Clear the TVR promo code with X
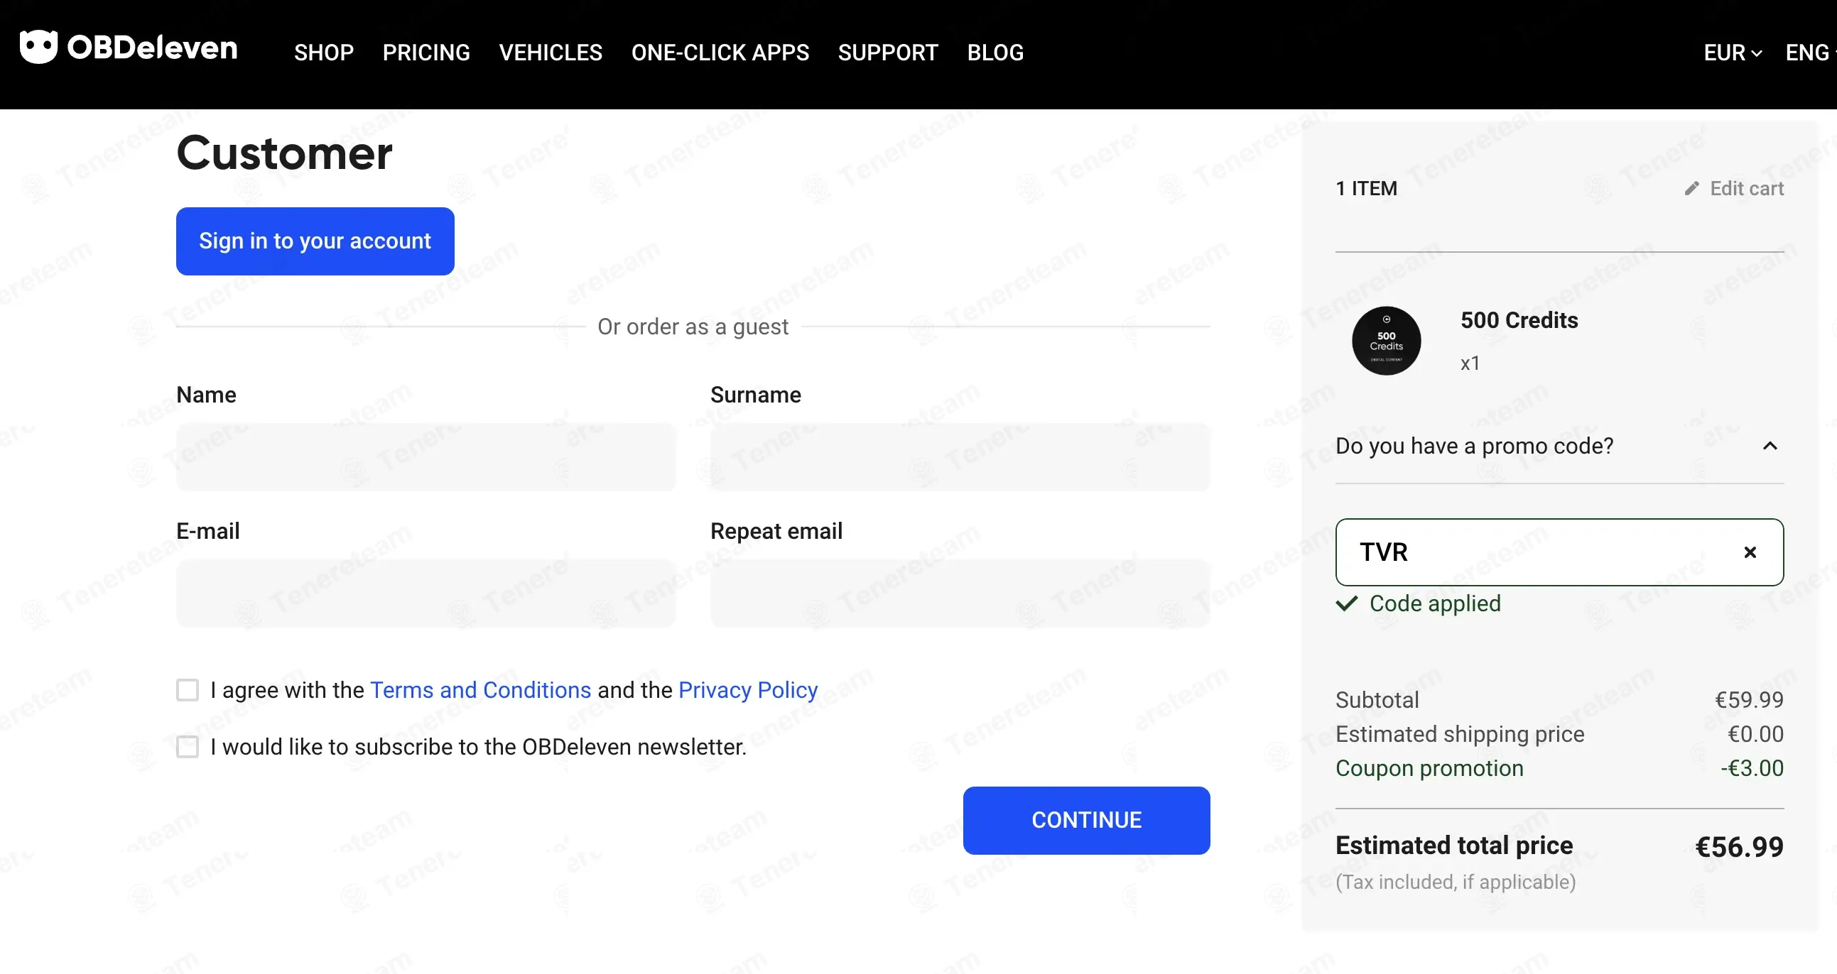 pyautogui.click(x=1750, y=552)
